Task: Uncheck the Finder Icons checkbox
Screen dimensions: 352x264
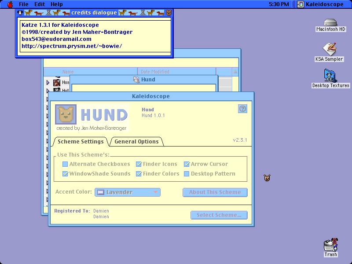Action: click(139, 164)
